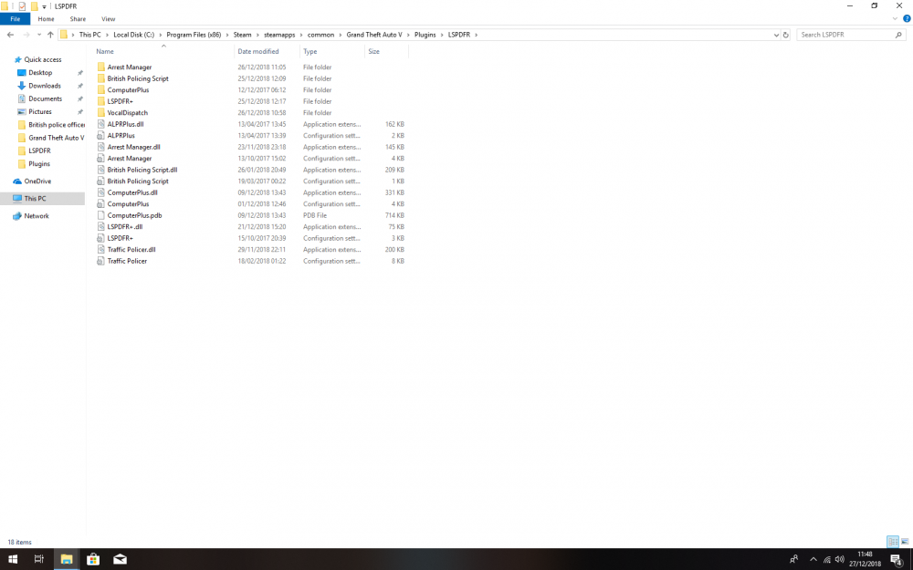The image size is (913, 570).
Task: Open Downloads in the navigation pane
Action: coord(44,86)
